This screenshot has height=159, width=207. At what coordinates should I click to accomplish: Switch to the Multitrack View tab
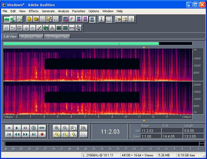31,36
